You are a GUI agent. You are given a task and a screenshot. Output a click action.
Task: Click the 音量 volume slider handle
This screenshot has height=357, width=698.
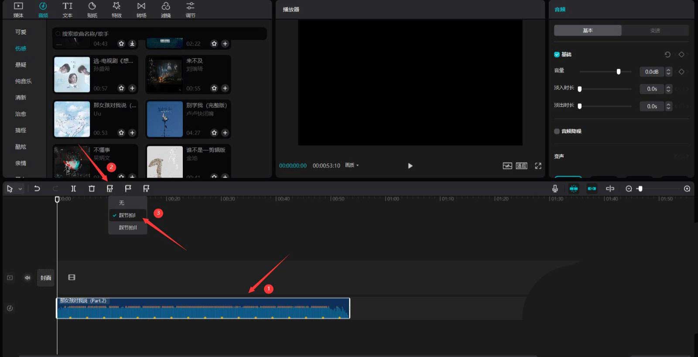[x=618, y=72]
